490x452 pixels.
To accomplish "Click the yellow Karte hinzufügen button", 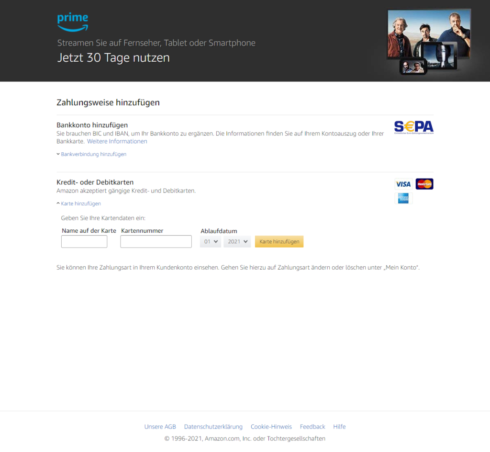I will [279, 242].
